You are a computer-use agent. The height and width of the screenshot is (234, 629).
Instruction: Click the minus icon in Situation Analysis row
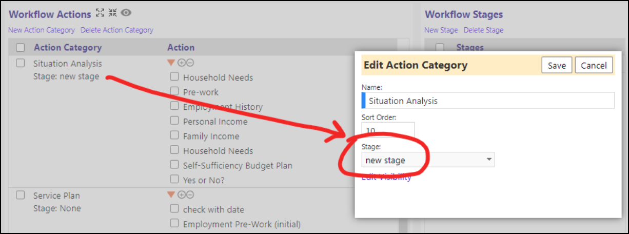pos(190,63)
